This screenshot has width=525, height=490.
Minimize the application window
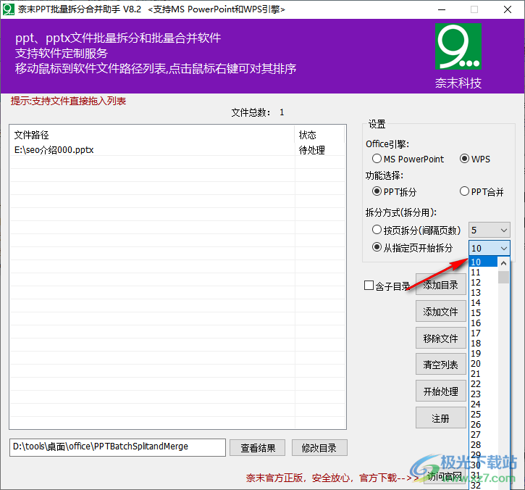click(x=442, y=9)
